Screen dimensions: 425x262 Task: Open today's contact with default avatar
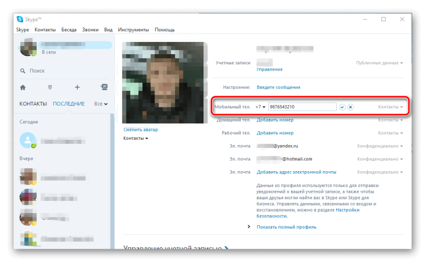click(28, 140)
